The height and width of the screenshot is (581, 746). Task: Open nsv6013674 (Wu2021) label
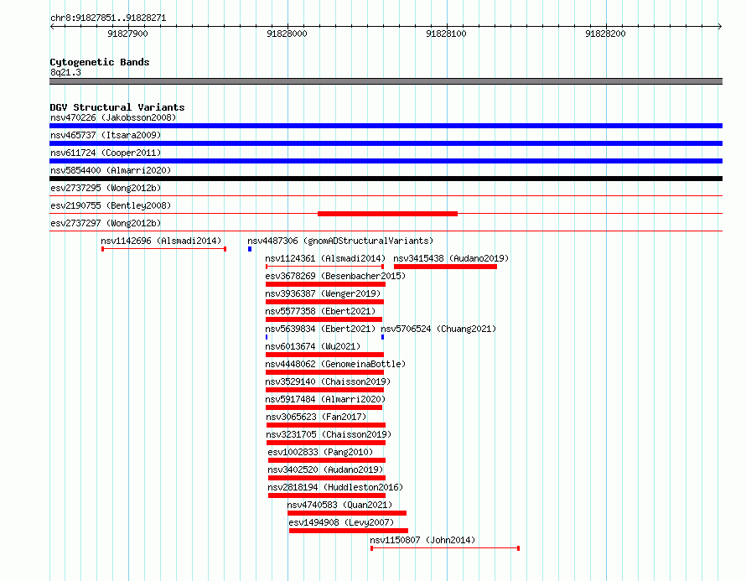(313, 346)
